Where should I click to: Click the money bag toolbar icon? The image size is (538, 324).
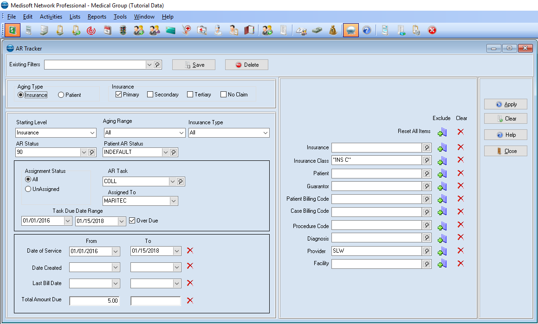(x=333, y=31)
